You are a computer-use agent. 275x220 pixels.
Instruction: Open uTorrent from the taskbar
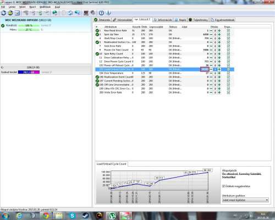pos(112,216)
